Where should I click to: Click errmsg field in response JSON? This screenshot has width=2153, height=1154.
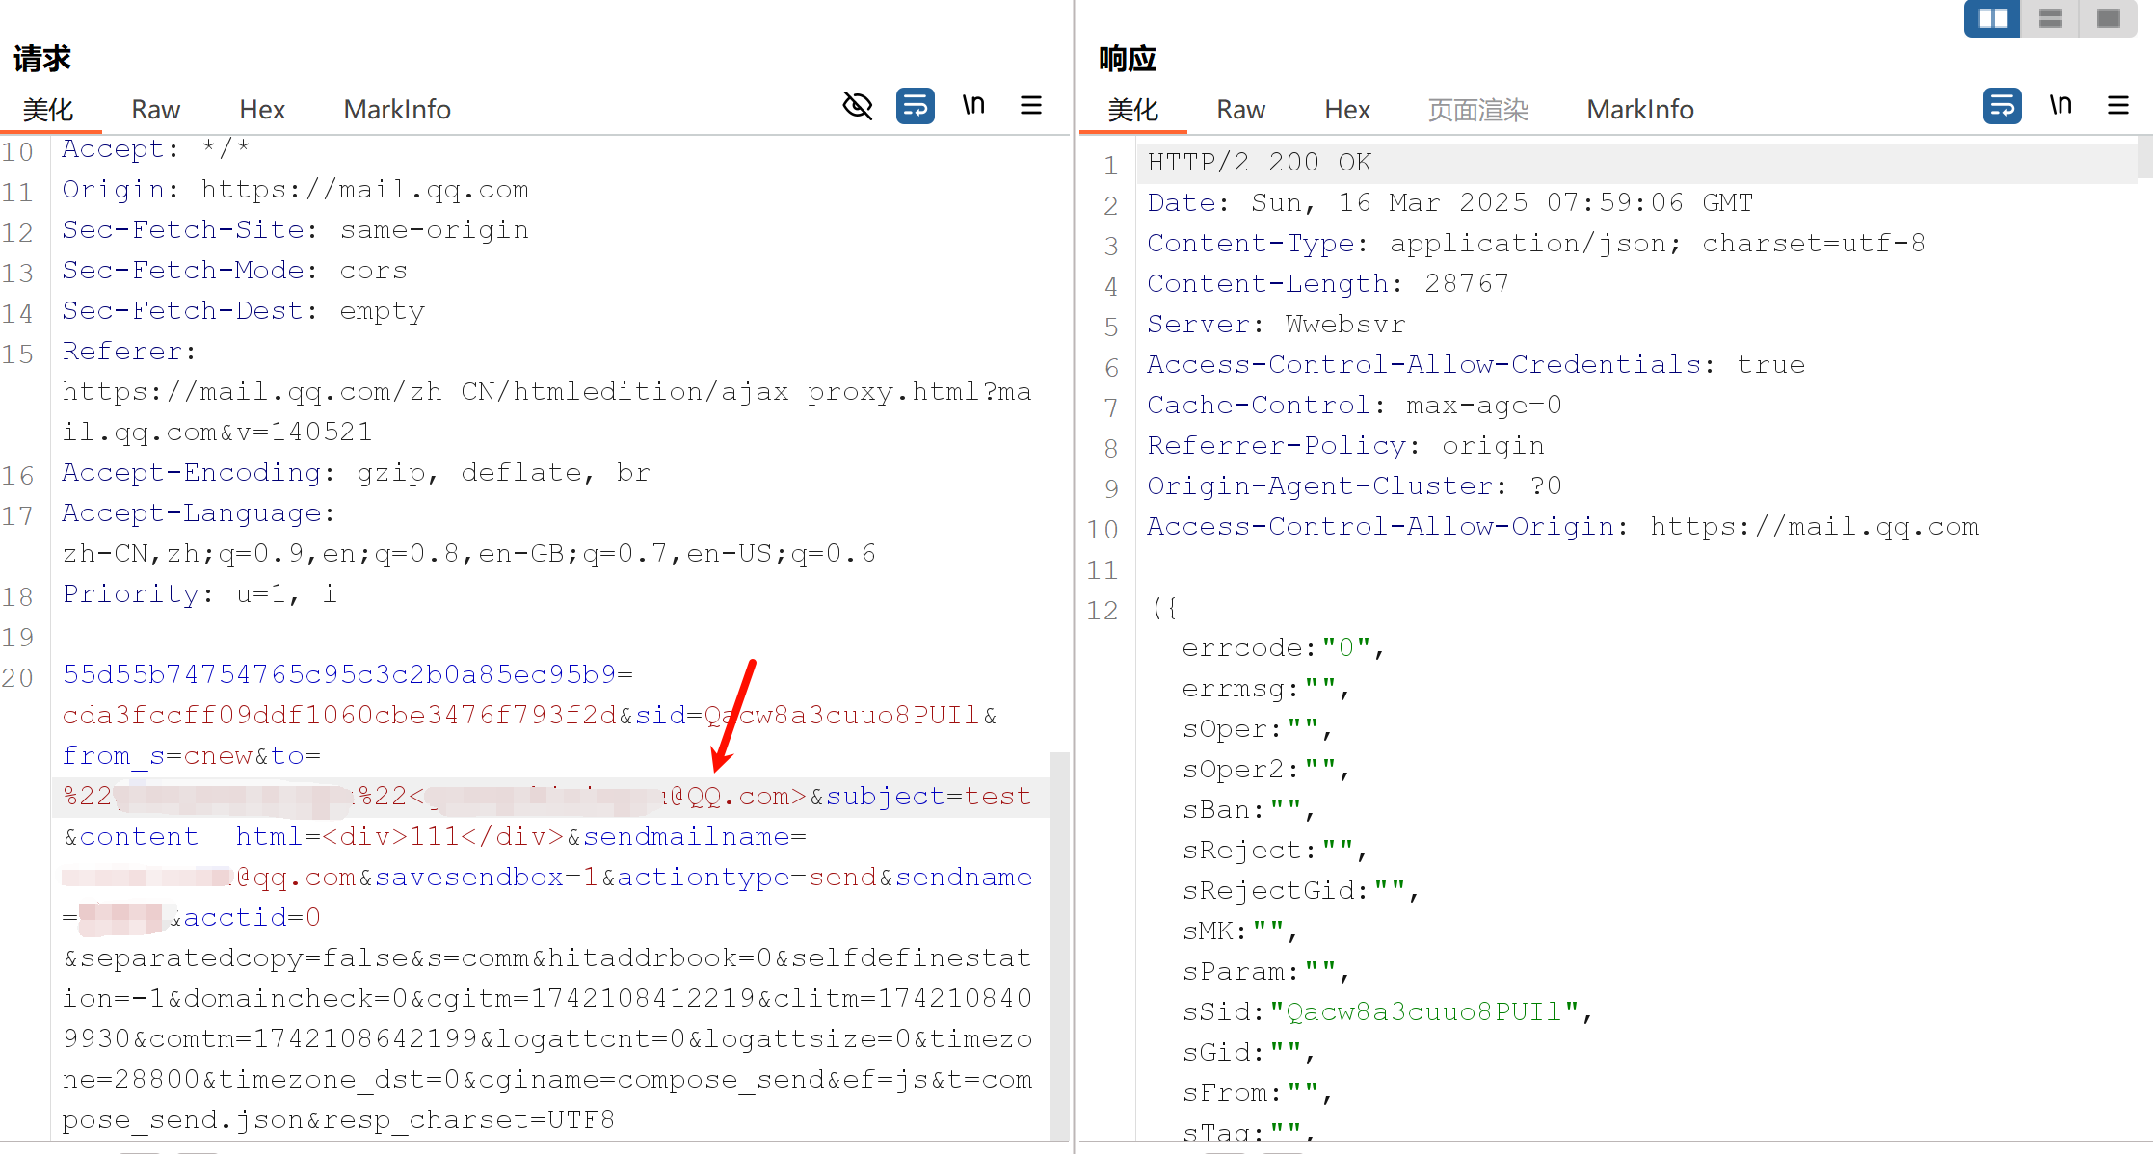1266,688
